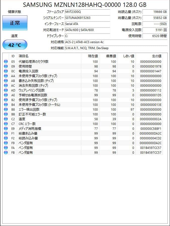
Task: Select the 使用済予備ブロック数 (チップ) attribute
Action: click(38, 100)
